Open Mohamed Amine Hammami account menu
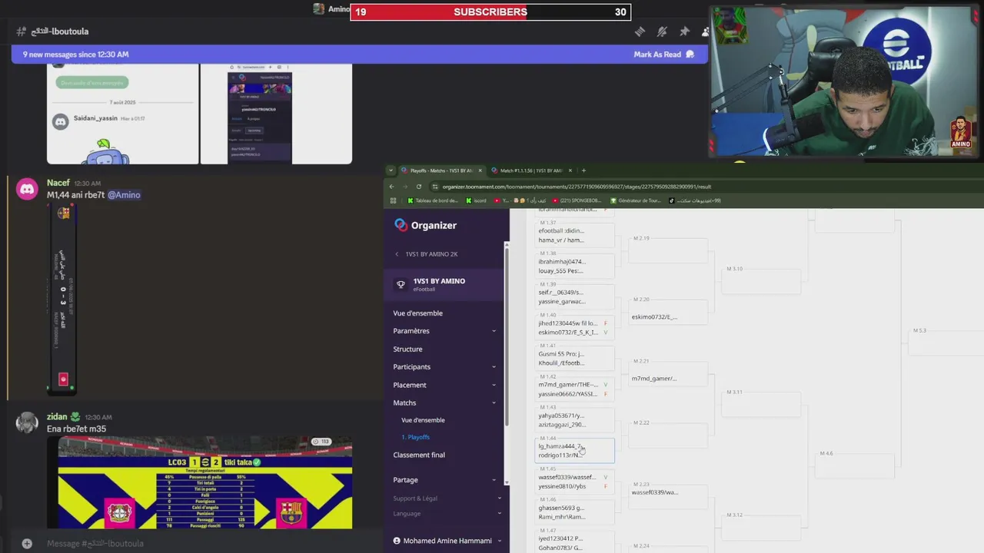Image resolution: width=984 pixels, height=553 pixels. click(447, 541)
